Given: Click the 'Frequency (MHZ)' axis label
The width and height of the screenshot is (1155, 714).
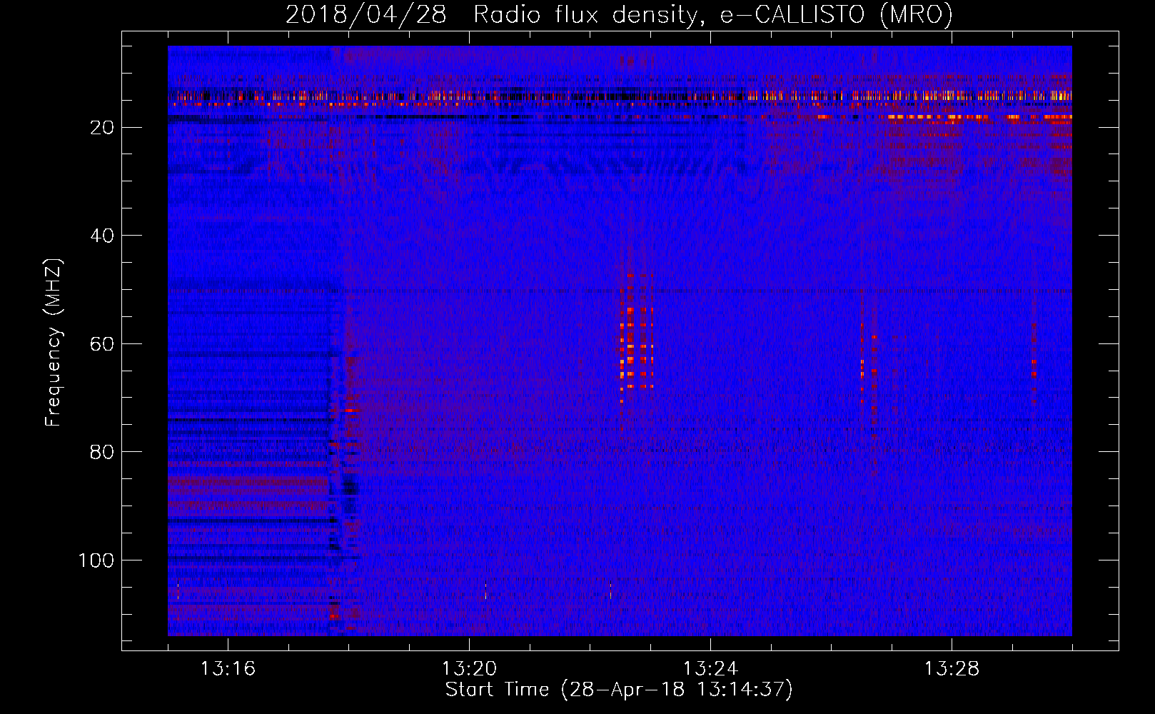Looking at the screenshot, I should point(54,343).
